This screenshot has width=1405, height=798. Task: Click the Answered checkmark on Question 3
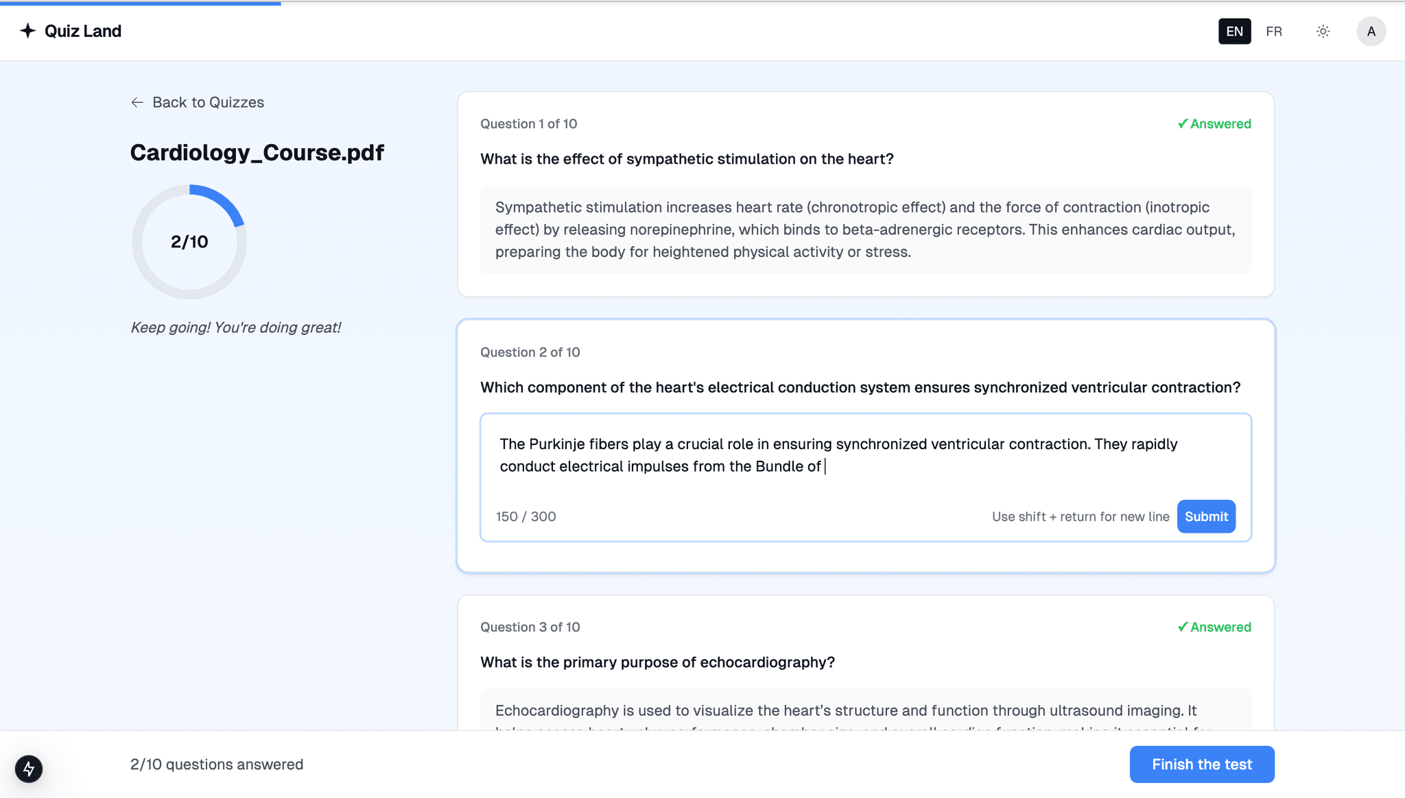click(x=1183, y=627)
